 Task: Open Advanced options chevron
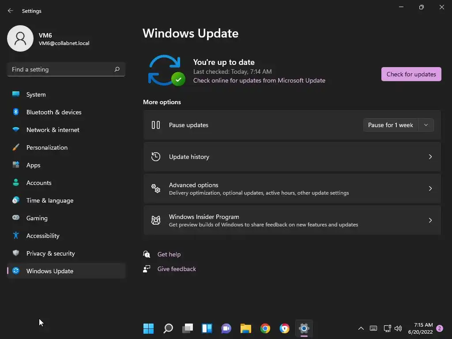tap(430, 188)
